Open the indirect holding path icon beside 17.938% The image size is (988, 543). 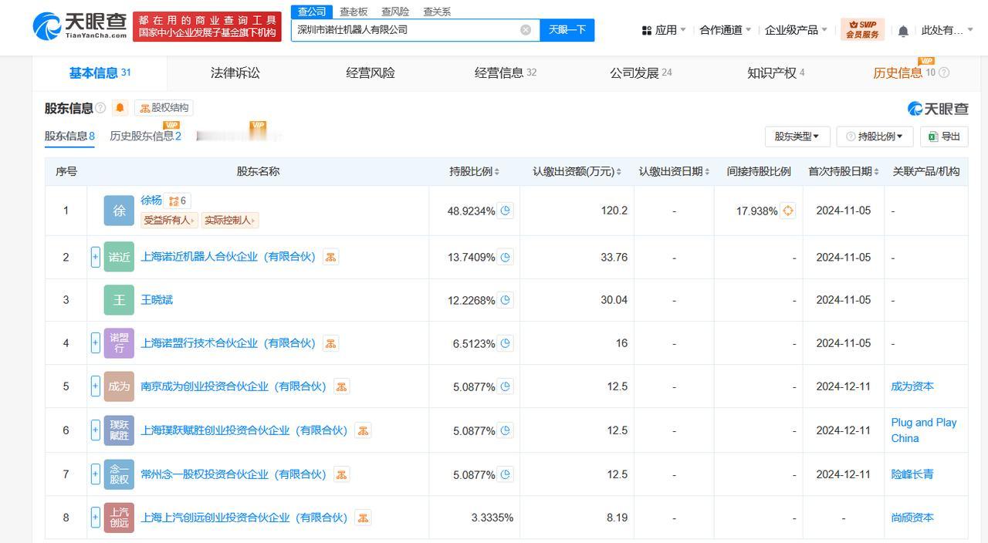point(788,211)
